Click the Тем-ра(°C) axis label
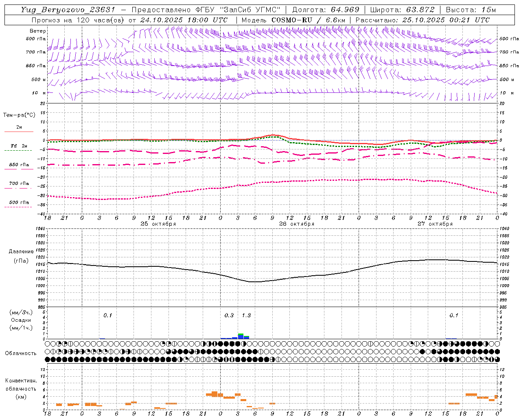Image resolution: width=521 pixels, height=417 pixels. (x=19, y=115)
